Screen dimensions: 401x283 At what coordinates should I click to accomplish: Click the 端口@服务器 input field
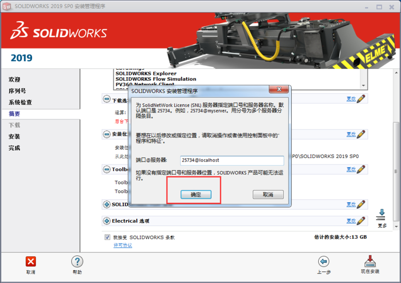point(232,161)
